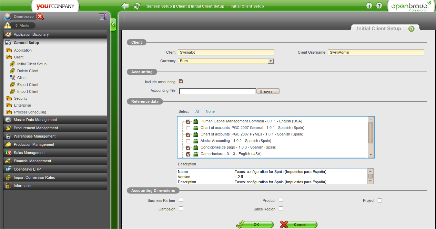Expand the Enterprise folder
The image size is (436, 229).
9,105
